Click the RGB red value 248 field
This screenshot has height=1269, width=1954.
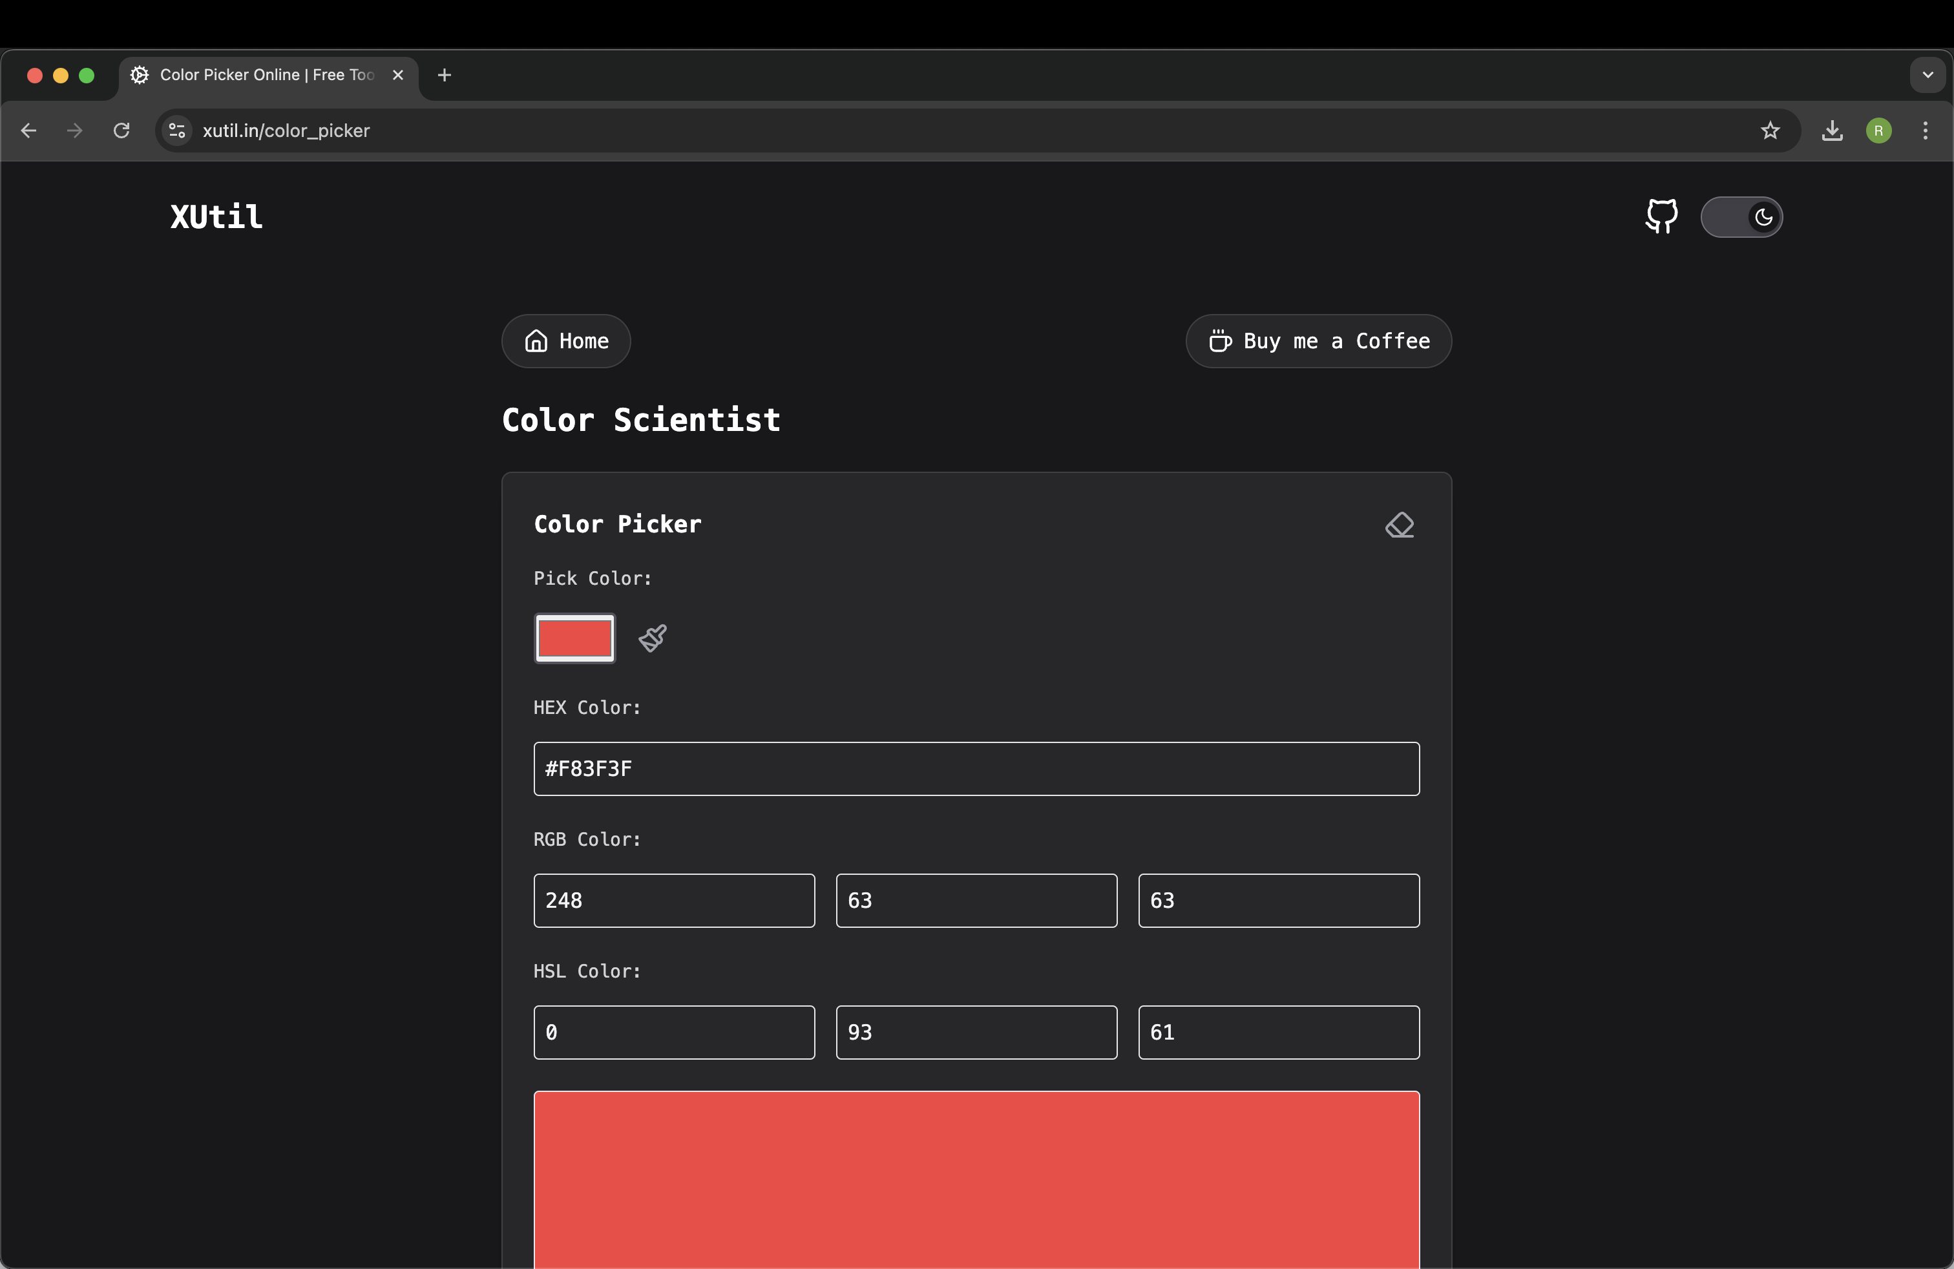point(674,901)
